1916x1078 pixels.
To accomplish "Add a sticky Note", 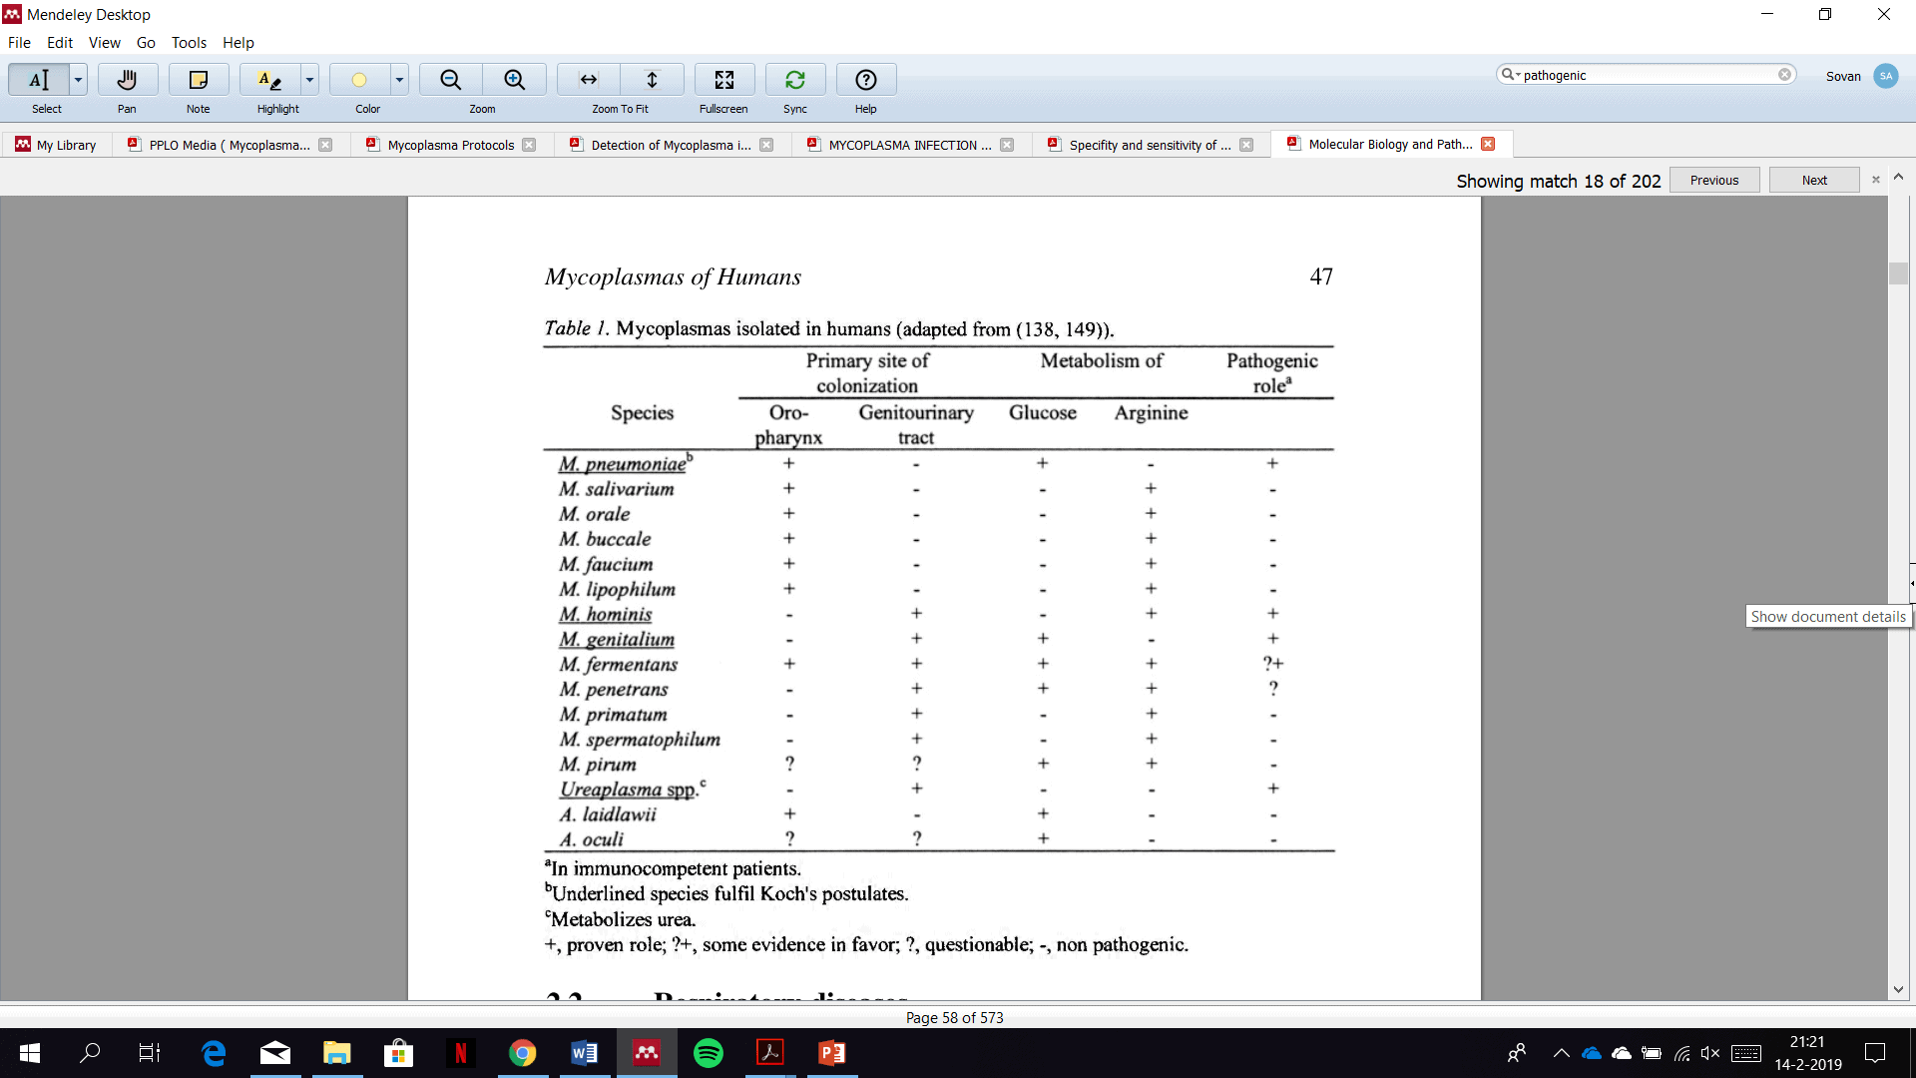I will (x=198, y=80).
